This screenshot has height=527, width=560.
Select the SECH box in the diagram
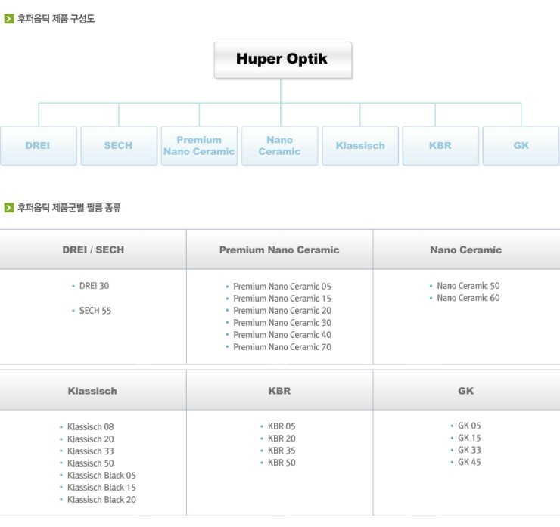pyautogui.click(x=119, y=146)
